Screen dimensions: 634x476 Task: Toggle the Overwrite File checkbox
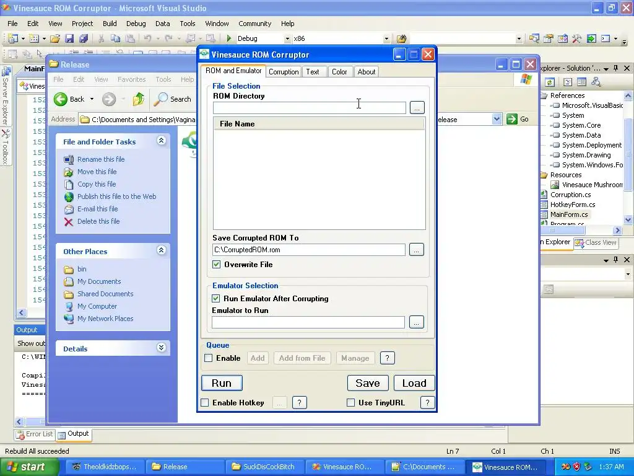[x=216, y=264]
